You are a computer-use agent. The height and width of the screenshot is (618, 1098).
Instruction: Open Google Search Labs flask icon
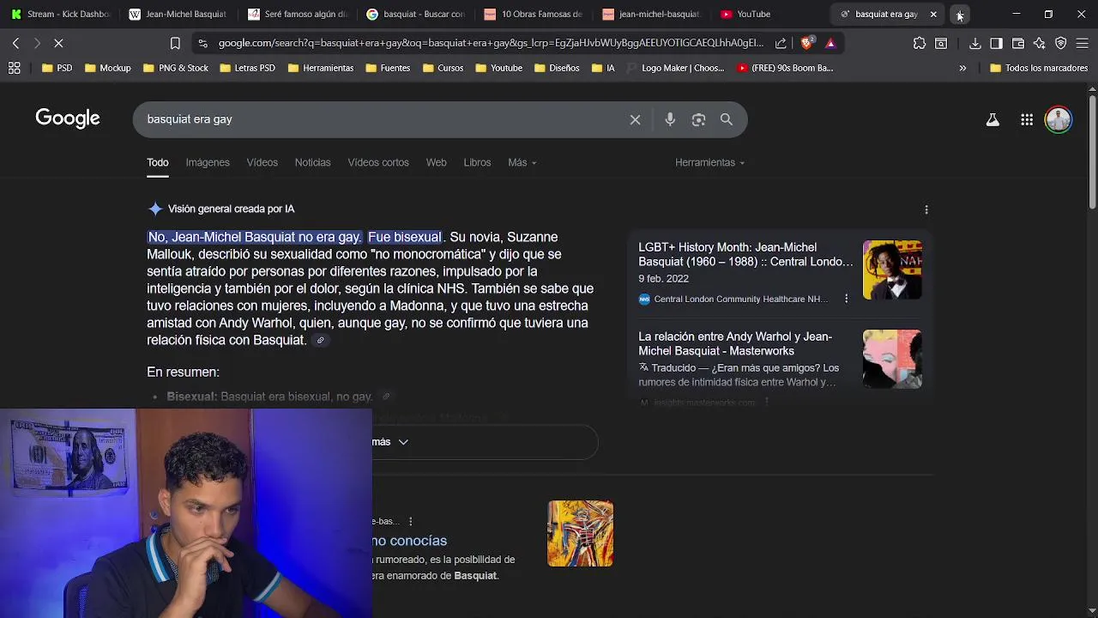(992, 120)
